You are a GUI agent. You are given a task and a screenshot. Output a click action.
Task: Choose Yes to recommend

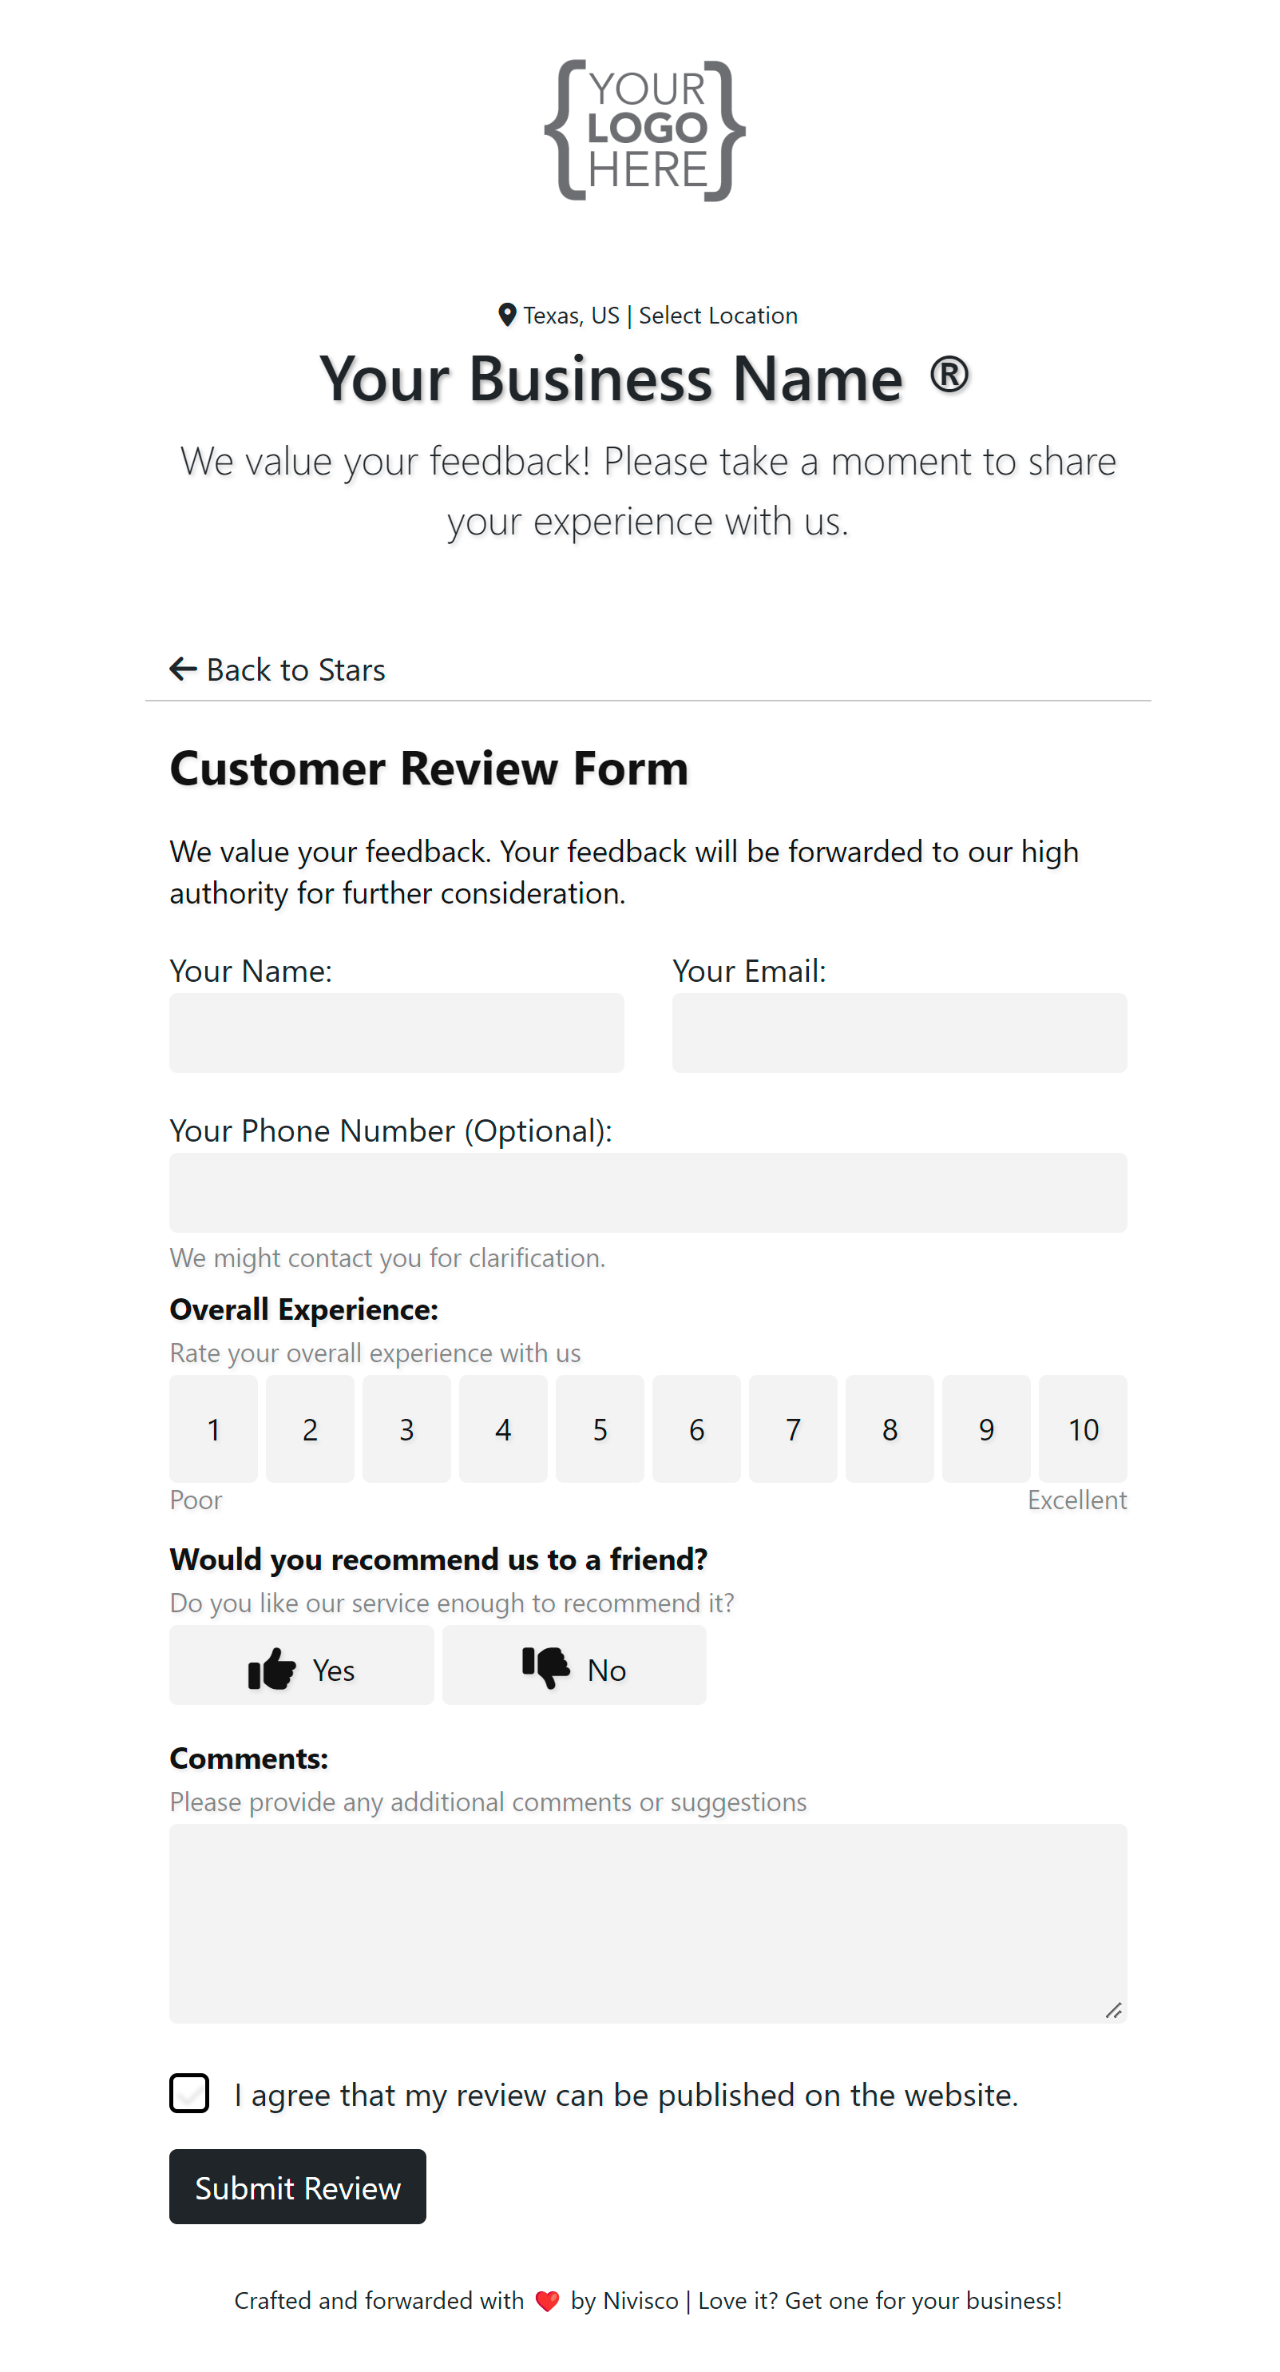pyautogui.click(x=301, y=1665)
